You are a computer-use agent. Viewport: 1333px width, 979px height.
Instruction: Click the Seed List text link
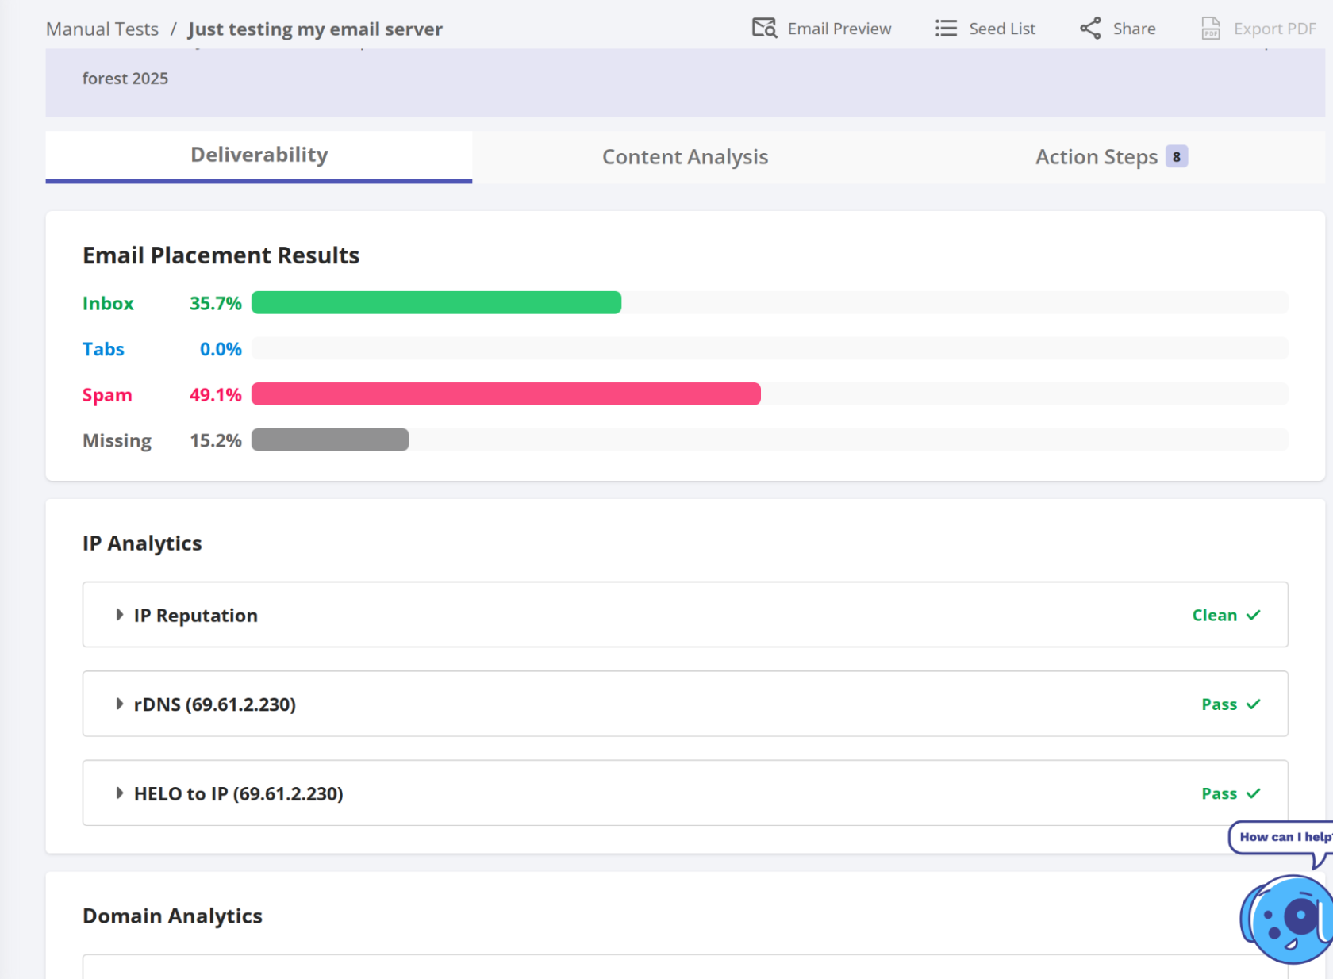pos(1001,29)
